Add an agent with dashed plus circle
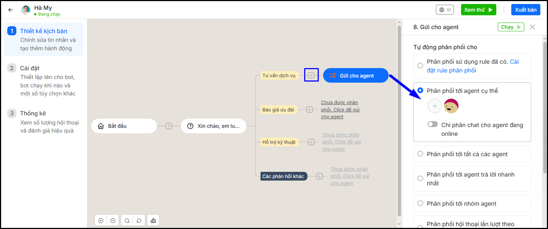This screenshot has height=229, width=548. pos(434,106)
